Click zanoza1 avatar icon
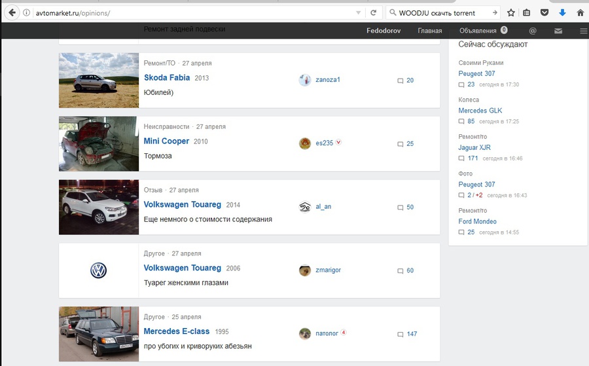 305,80
